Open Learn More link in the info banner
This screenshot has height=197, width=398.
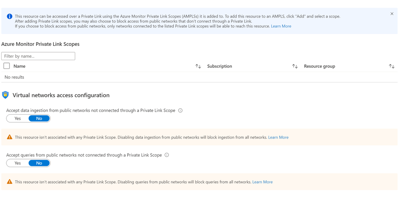click(281, 26)
